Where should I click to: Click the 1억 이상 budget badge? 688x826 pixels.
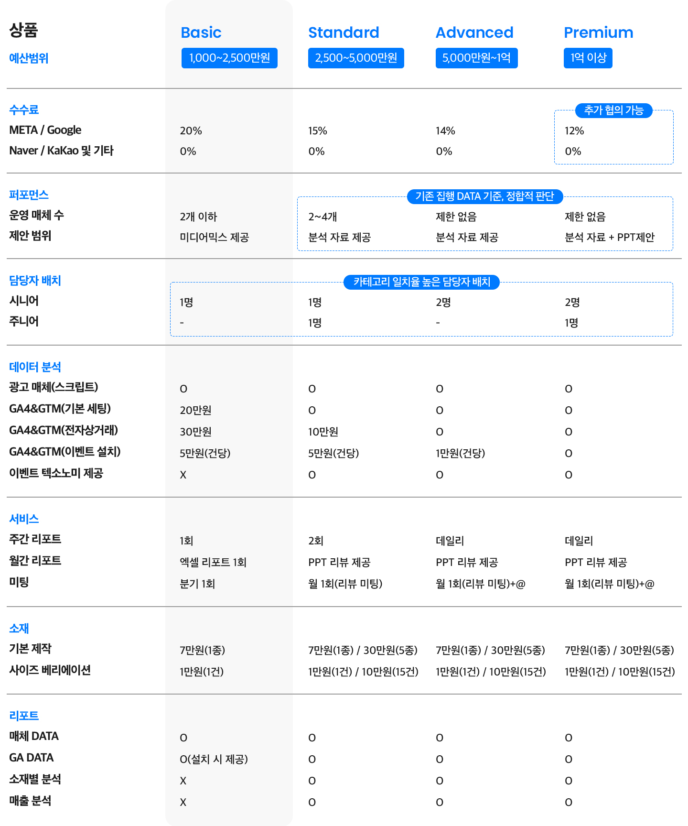pyautogui.click(x=588, y=58)
